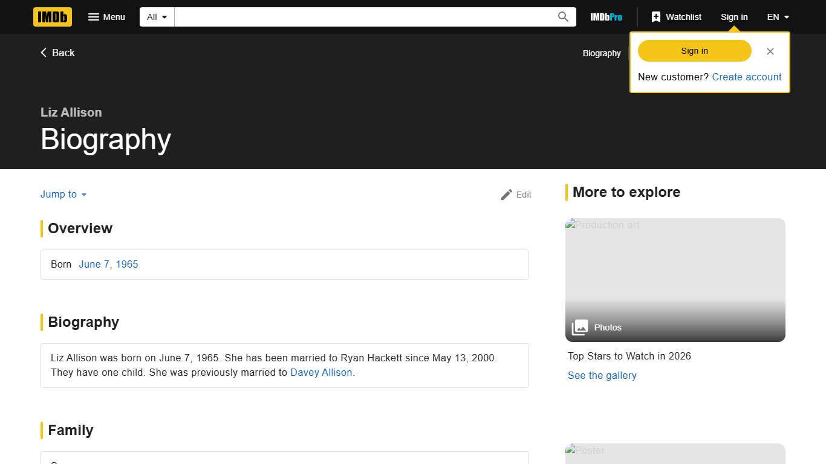Image resolution: width=826 pixels, height=464 pixels.
Task: Click the Photos gallery icon on the production art
Action: (579, 327)
